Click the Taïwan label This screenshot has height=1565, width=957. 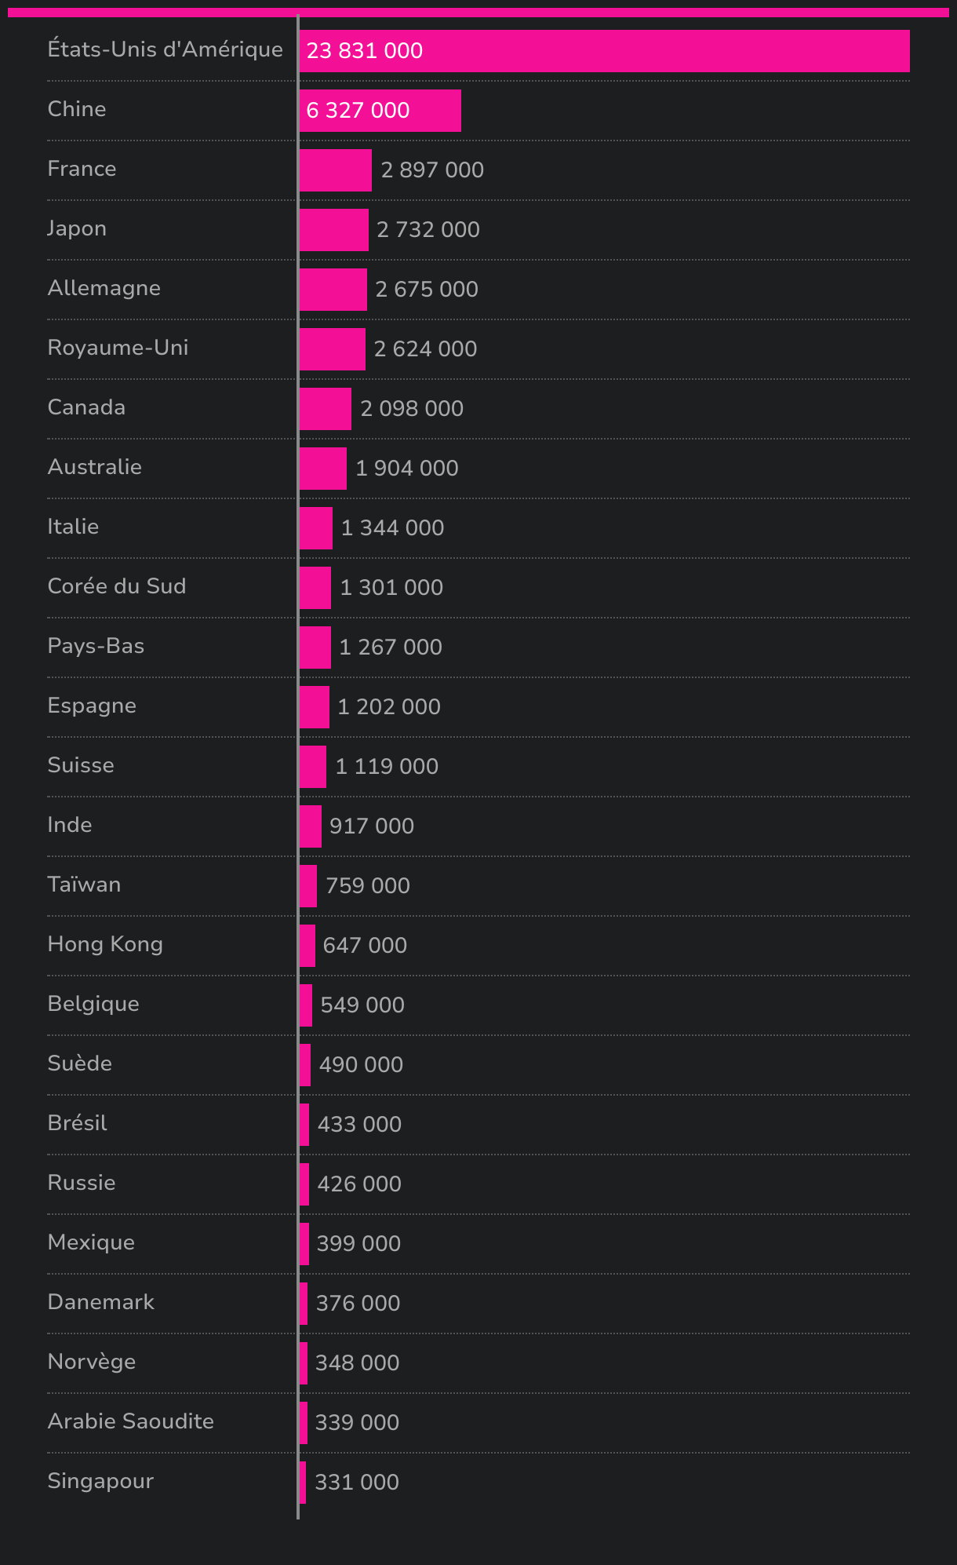(x=84, y=885)
